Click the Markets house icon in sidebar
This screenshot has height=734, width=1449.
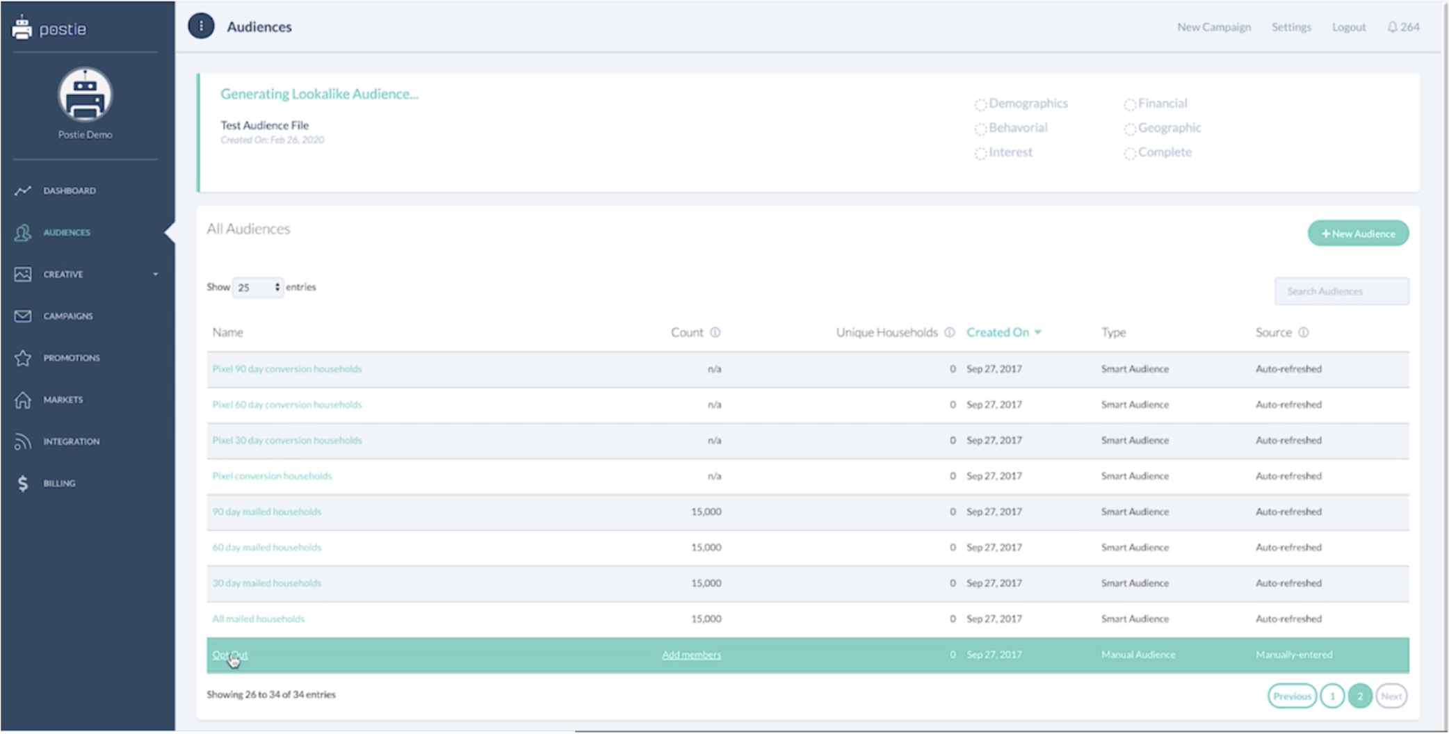23,400
